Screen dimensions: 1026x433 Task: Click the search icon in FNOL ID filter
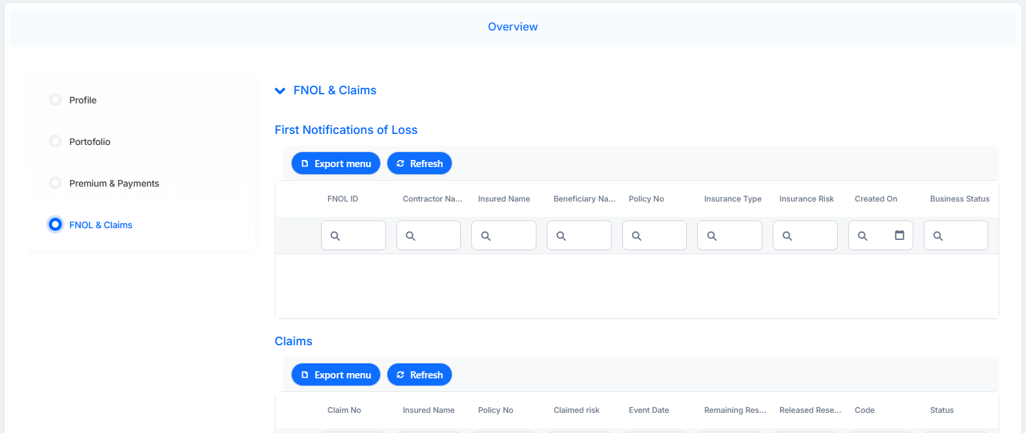(335, 236)
